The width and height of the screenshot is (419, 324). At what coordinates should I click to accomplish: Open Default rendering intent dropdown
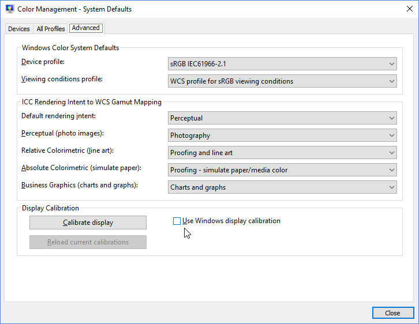[282, 118]
